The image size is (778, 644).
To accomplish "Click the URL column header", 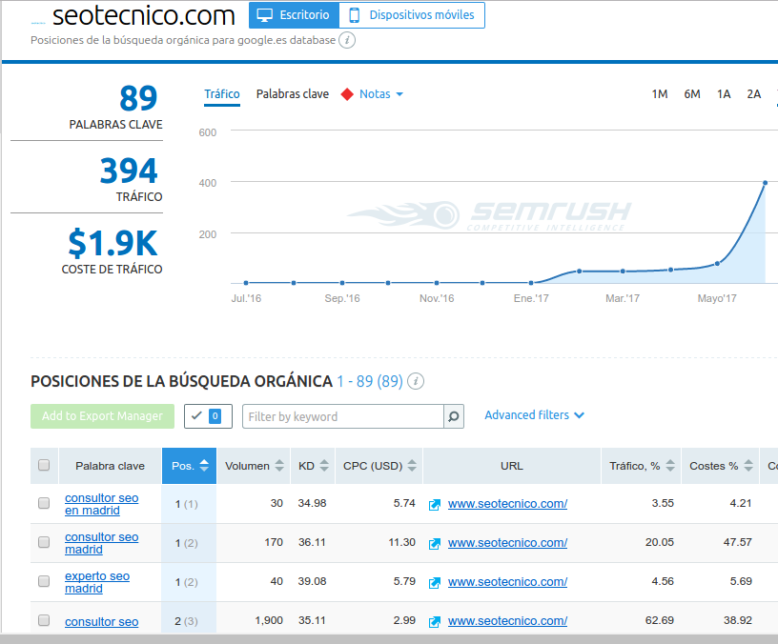I will point(512,466).
